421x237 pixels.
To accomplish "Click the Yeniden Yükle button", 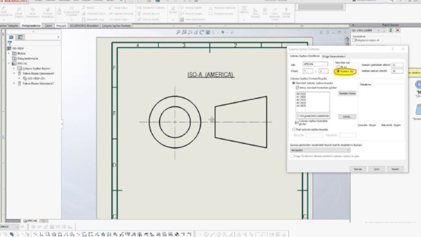I will pyautogui.click(x=347, y=93).
